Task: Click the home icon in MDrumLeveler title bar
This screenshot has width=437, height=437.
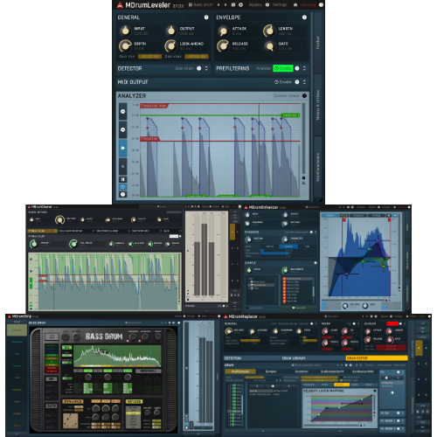Action: coord(295,4)
